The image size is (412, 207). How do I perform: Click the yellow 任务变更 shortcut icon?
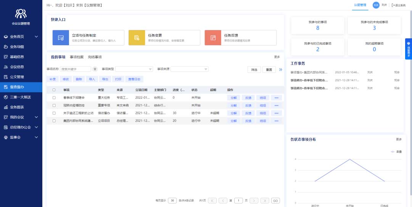tap(137, 38)
